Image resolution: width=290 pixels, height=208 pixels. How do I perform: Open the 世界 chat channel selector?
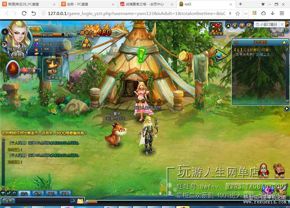pyautogui.click(x=9, y=201)
